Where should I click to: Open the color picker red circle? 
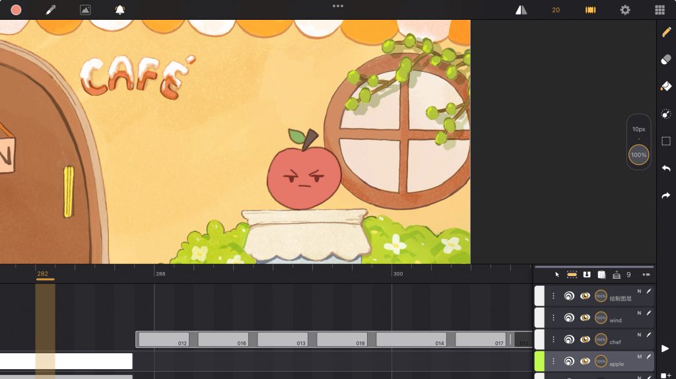16,10
